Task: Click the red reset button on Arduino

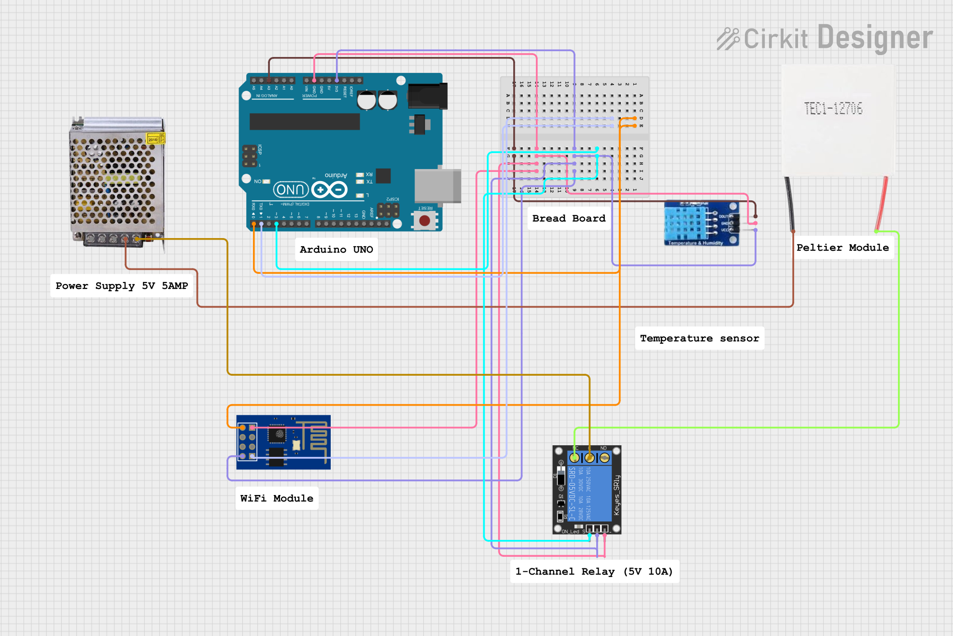Action: click(x=424, y=221)
